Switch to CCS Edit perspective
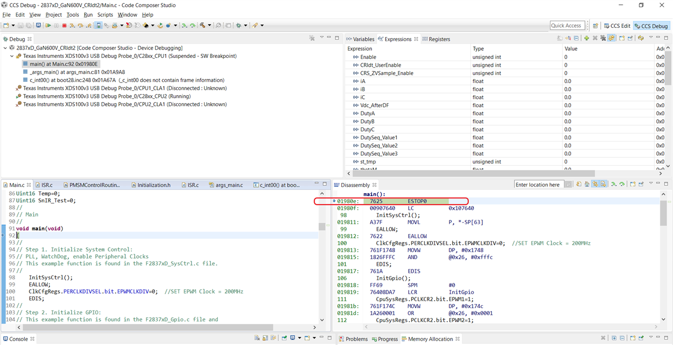Screen dimensions: 673x345 tap(617, 26)
